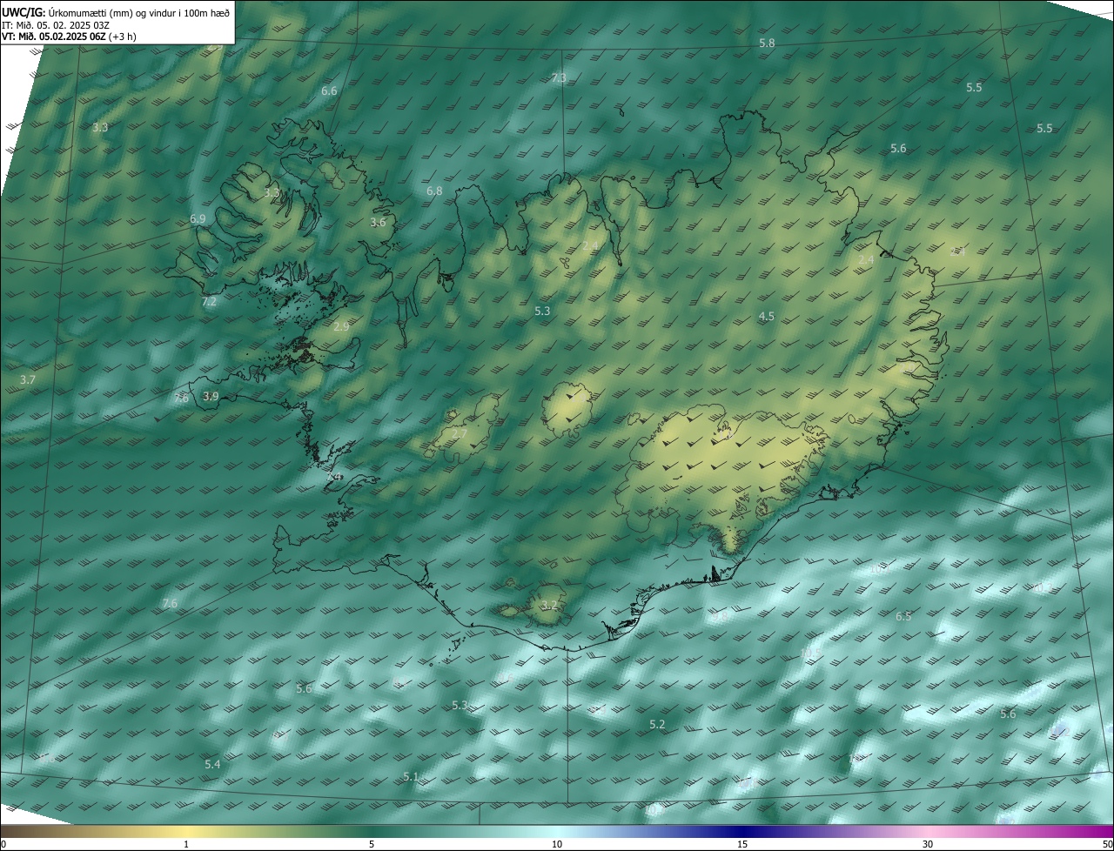
Task: Click the '2.7' value label
Action: pos(460,433)
